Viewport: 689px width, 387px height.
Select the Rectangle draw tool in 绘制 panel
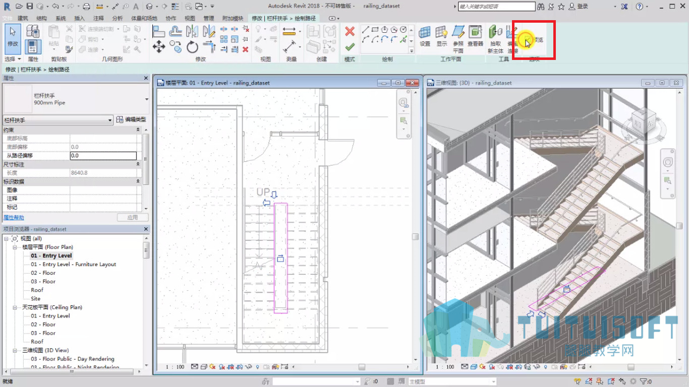point(375,30)
